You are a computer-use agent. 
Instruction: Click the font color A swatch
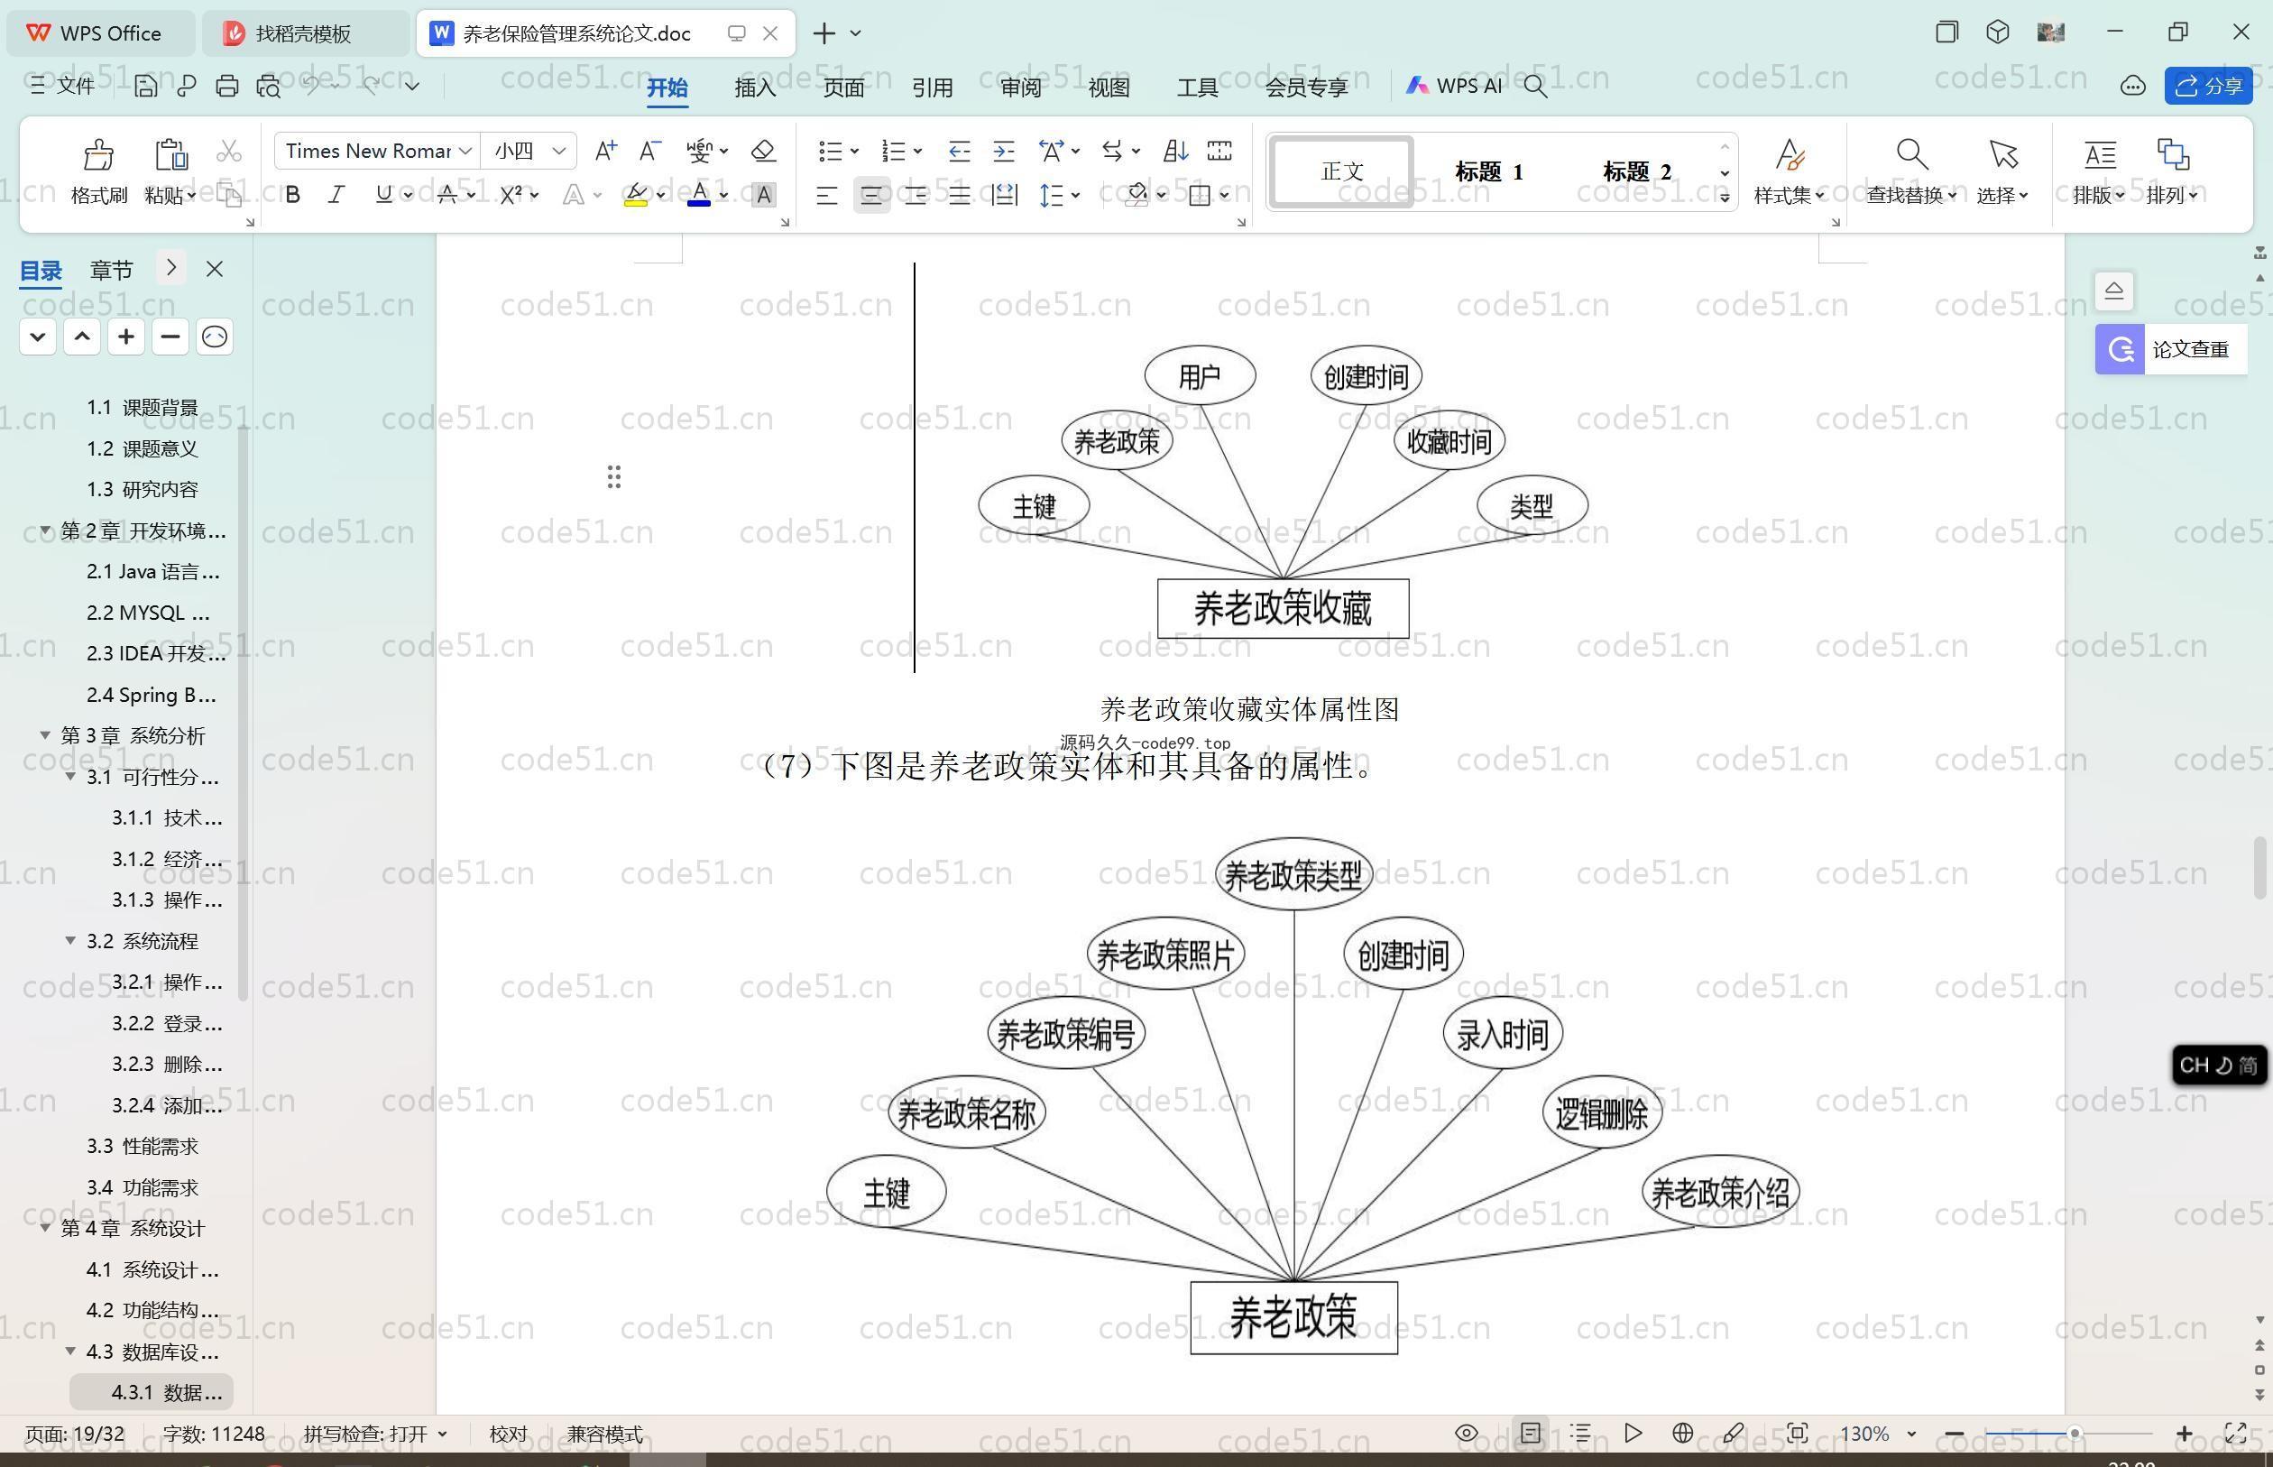(699, 195)
